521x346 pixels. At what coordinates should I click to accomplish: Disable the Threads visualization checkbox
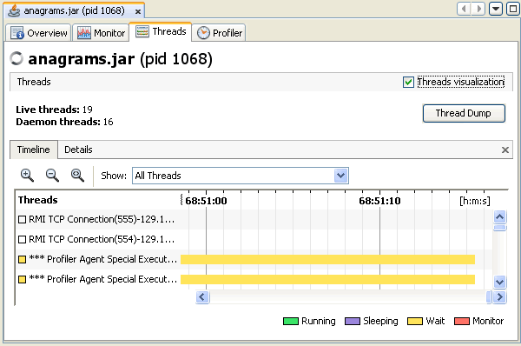[408, 82]
